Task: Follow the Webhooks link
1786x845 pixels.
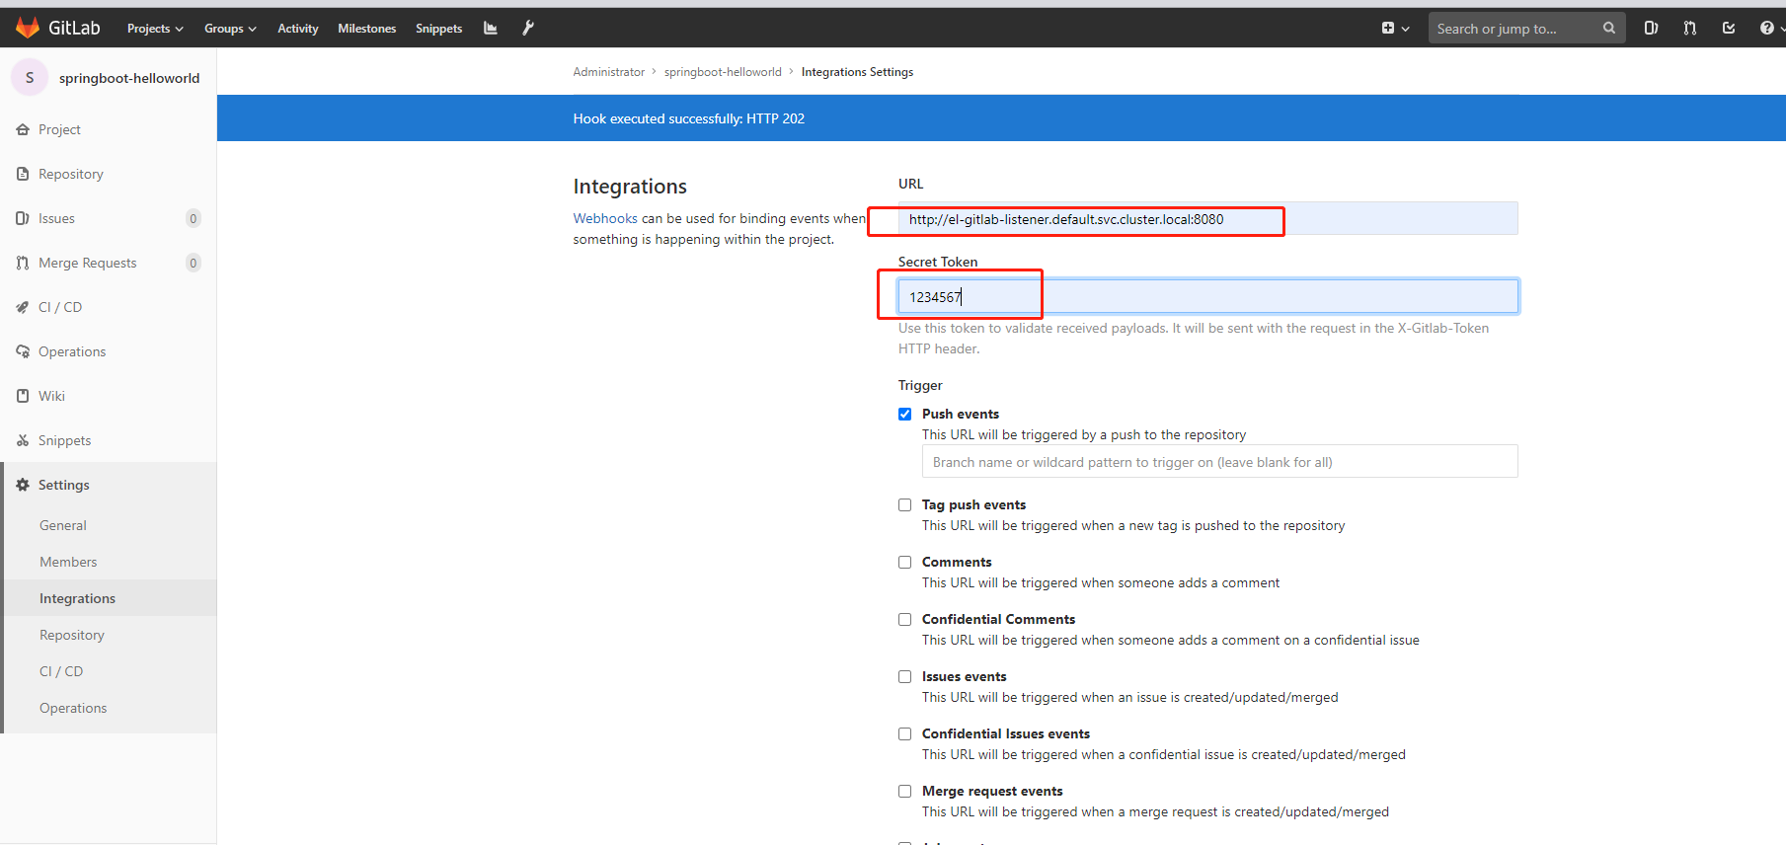Action: pos(605,218)
